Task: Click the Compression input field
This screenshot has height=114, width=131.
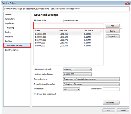Action: pyautogui.click(x=111, y=89)
